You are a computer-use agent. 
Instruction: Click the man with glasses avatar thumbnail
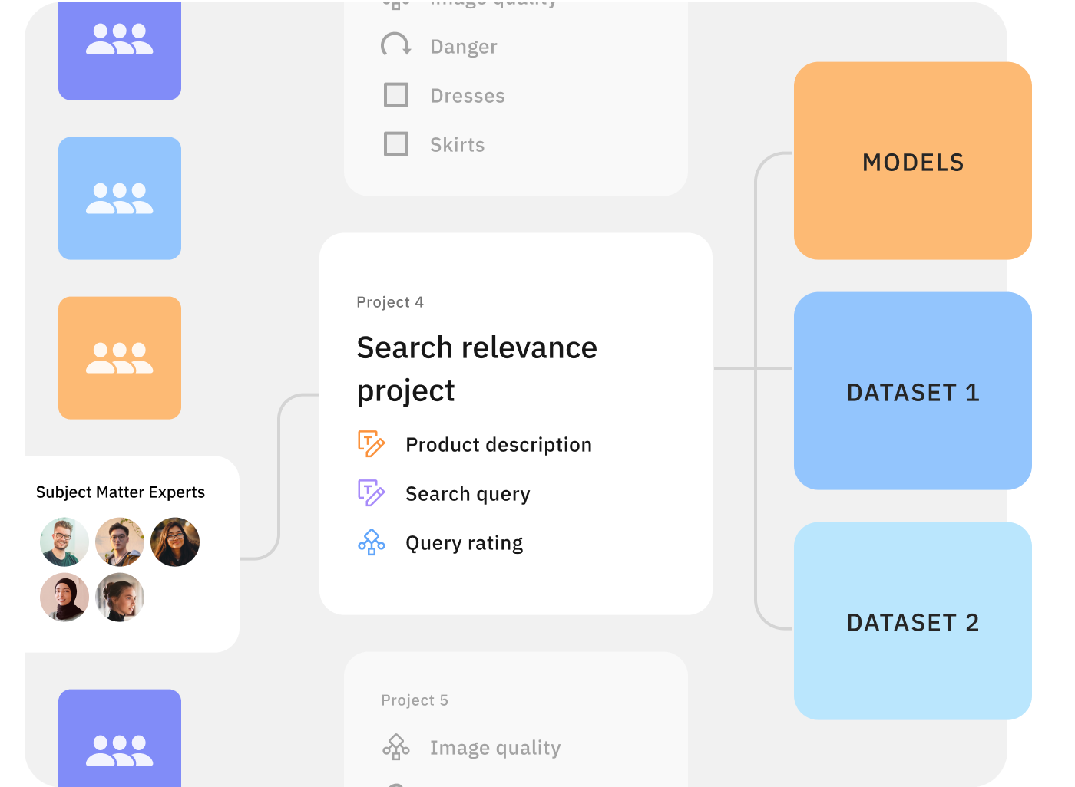tap(64, 541)
